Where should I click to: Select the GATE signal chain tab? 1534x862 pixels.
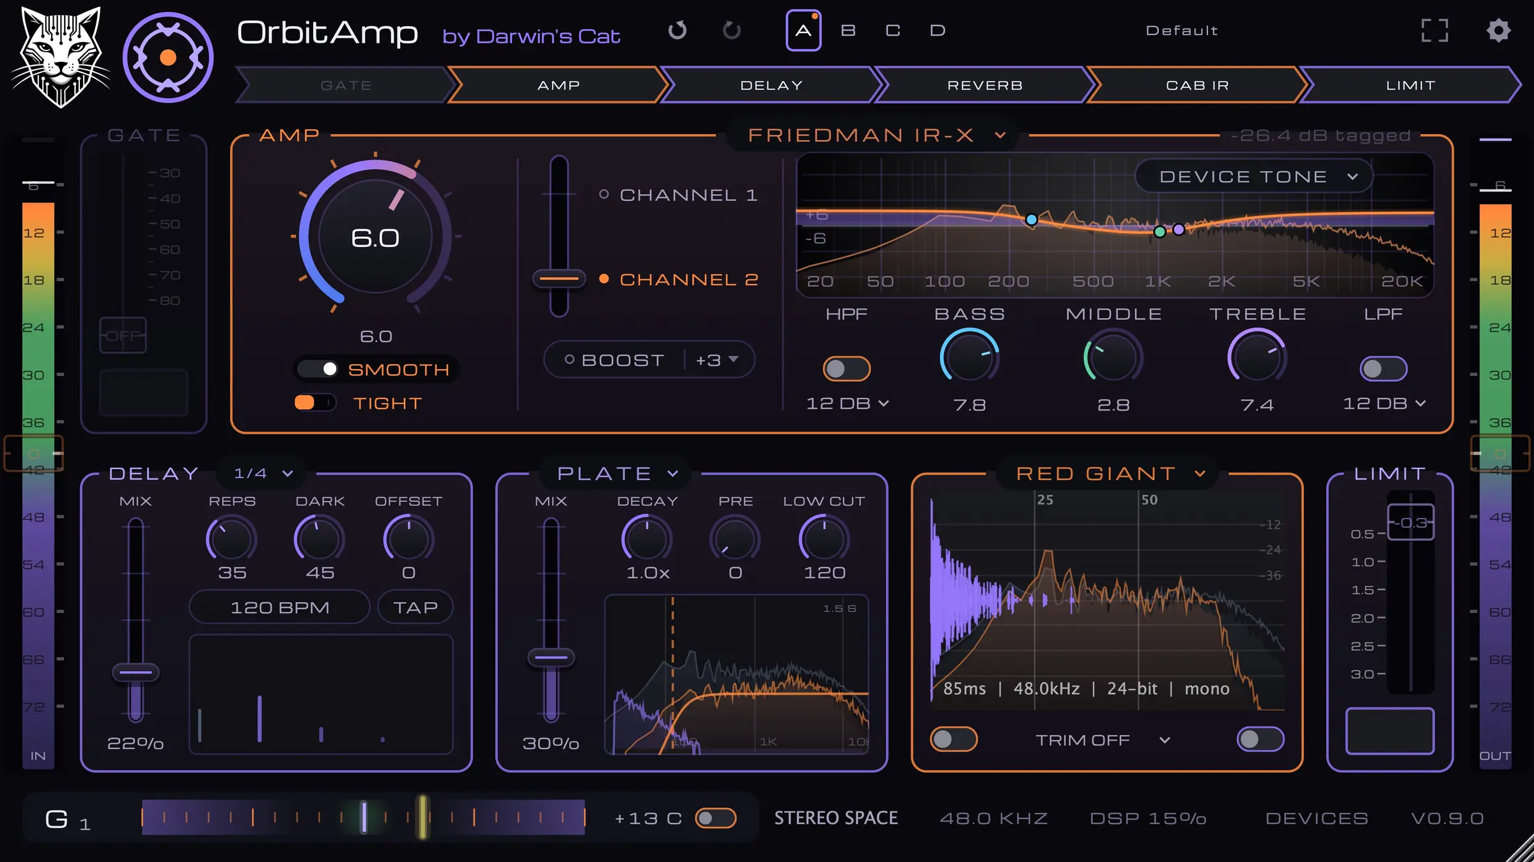(346, 85)
